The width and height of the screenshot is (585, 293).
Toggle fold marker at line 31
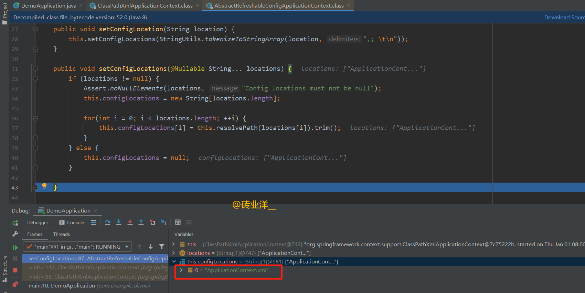pos(35,69)
